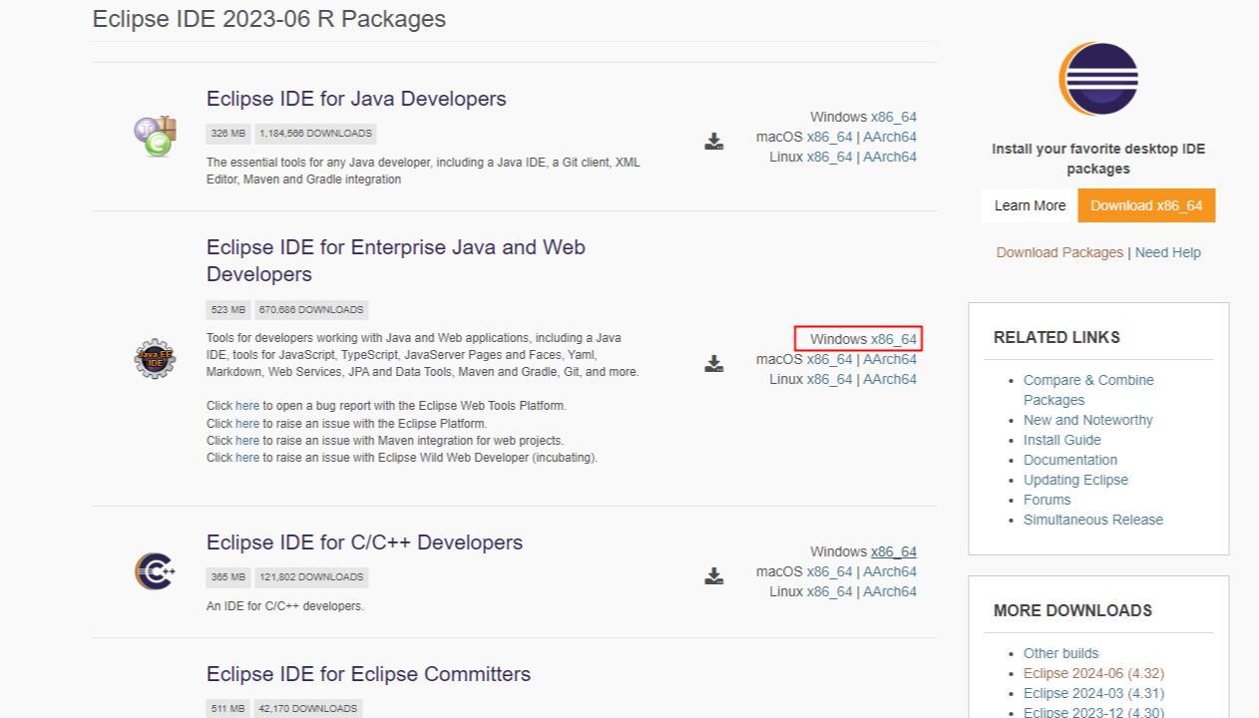The width and height of the screenshot is (1259, 718).
Task: Open Eclipse IDE for Enterprise Java and Web Developers title
Action: pos(396,260)
